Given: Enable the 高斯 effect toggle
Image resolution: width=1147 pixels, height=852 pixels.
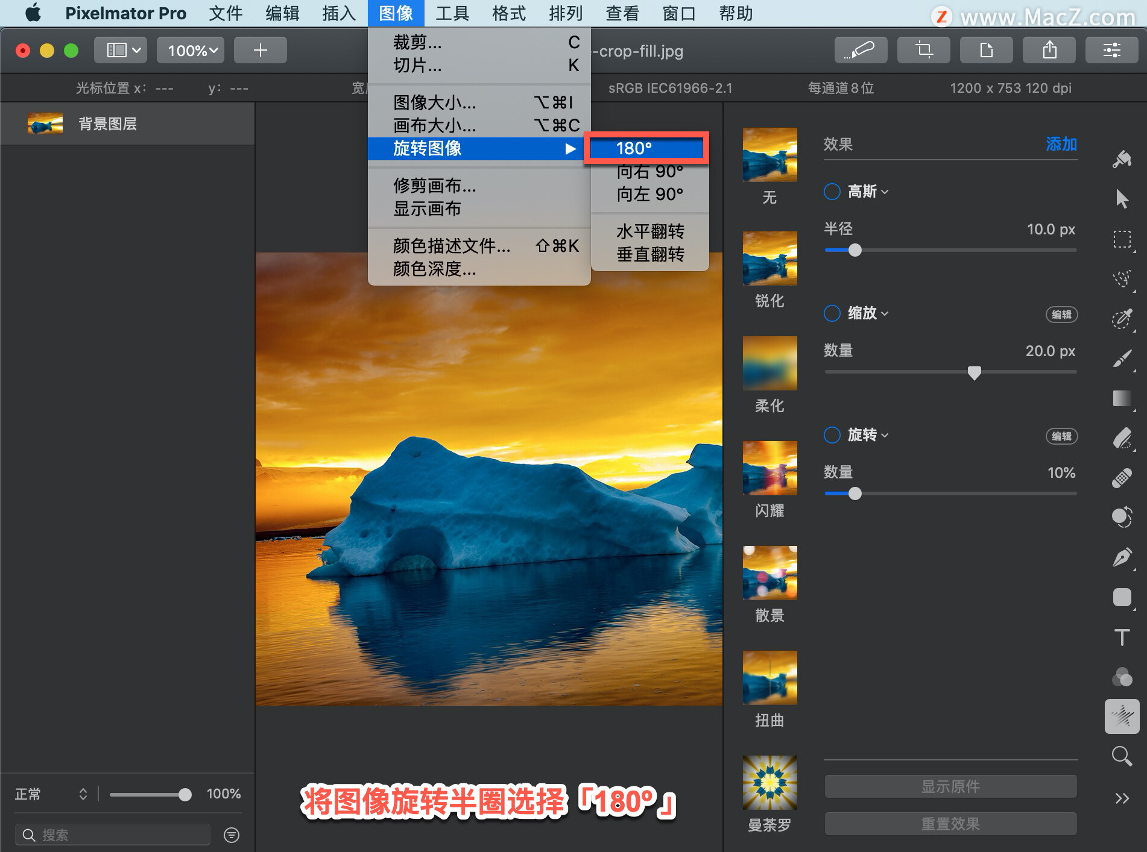Looking at the screenshot, I should click(x=832, y=192).
